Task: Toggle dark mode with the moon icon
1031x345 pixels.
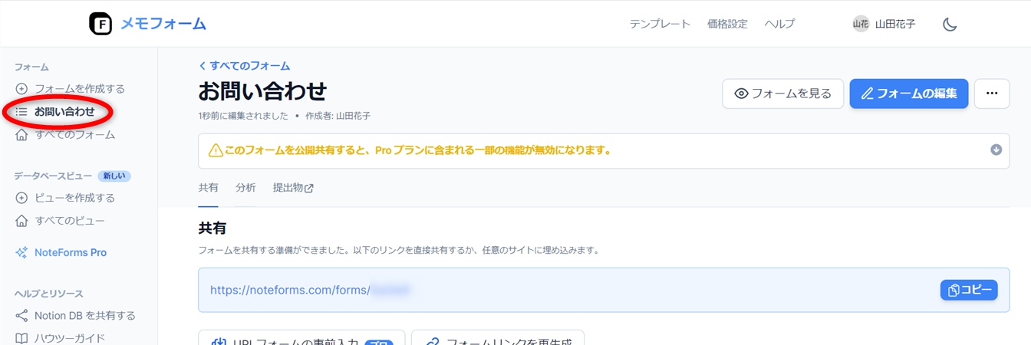Action: point(950,25)
